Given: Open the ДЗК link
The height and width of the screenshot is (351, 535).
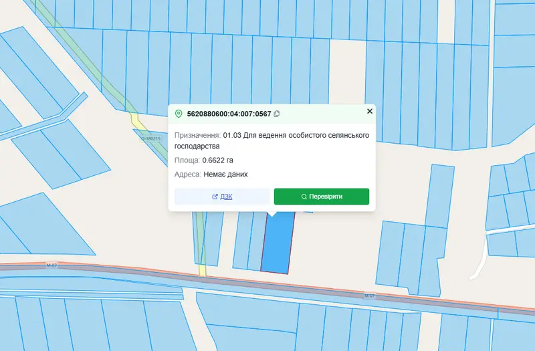Looking at the screenshot, I should [222, 197].
